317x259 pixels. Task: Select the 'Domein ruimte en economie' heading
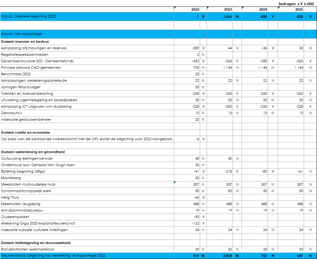pyautogui.click(x=25, y=132)
